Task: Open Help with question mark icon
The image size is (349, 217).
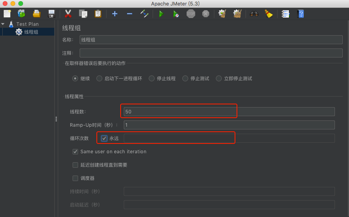Action: click(x=301, y=14)
